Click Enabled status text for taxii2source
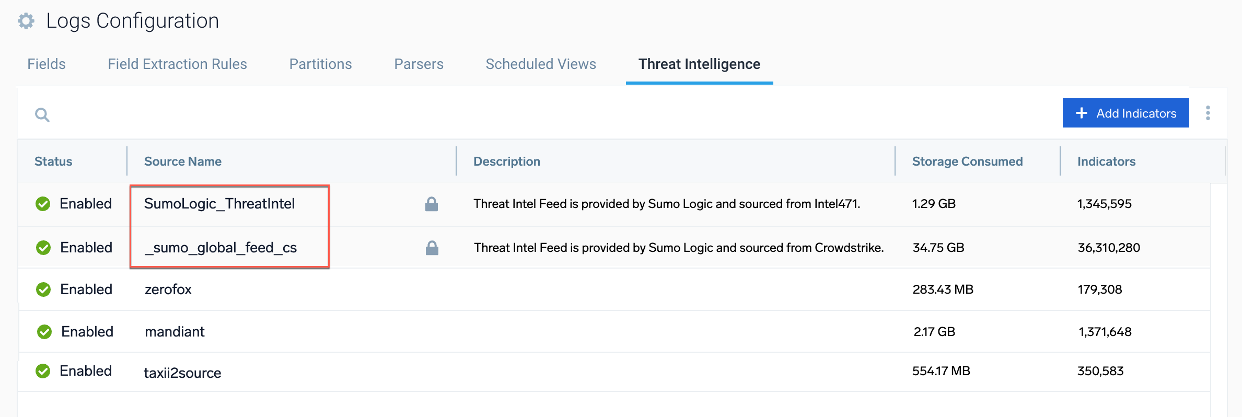The width and height of the screenshot is (1242, 417). [86, 371]
